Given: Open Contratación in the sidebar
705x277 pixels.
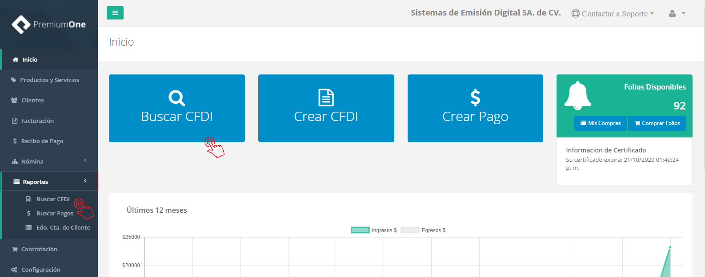Looking at the screenshot, I should [x=49, y=249].
